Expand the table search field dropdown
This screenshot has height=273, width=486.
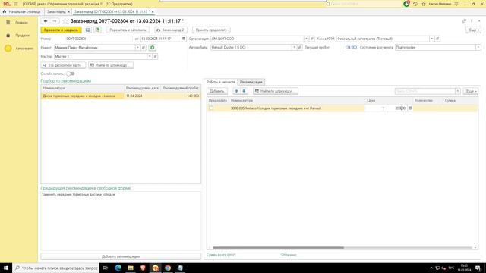(x=457, y=91)
